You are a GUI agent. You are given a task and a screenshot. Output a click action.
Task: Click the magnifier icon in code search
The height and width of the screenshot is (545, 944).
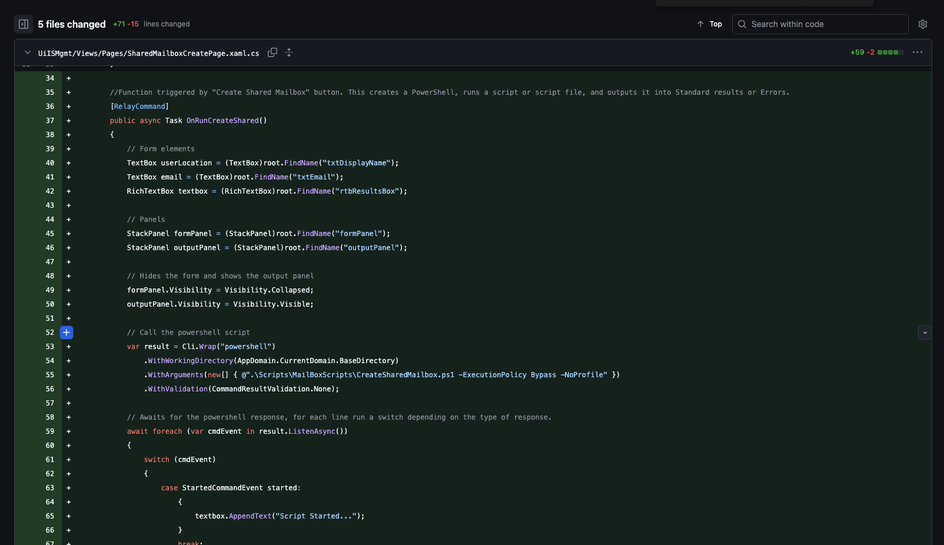pyautogui.click(x=742, y=24)
